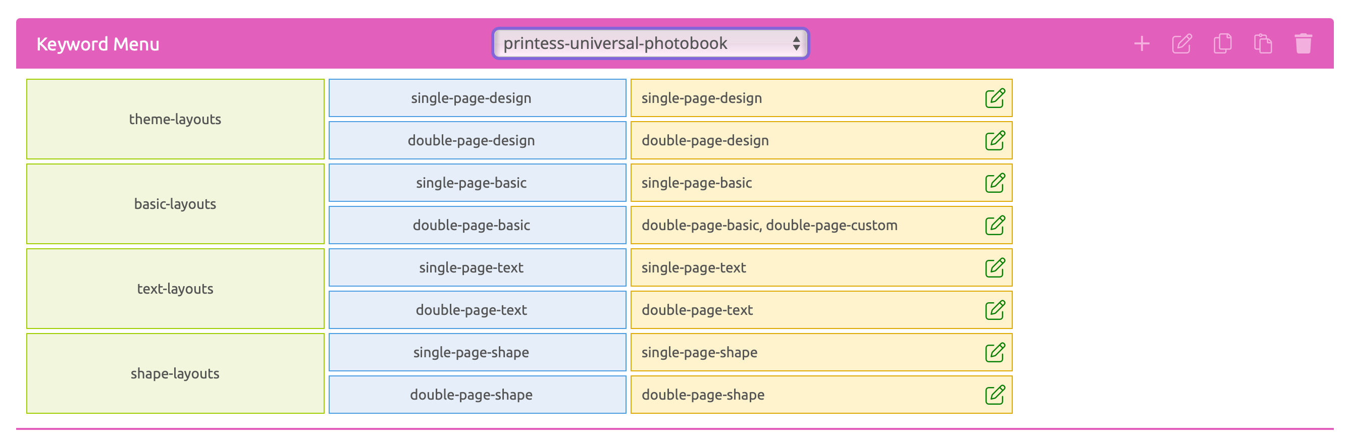Click the yellow double-page-shape keyword text
Viewport: 1350px width, 439px height.
tap(703, 396)
